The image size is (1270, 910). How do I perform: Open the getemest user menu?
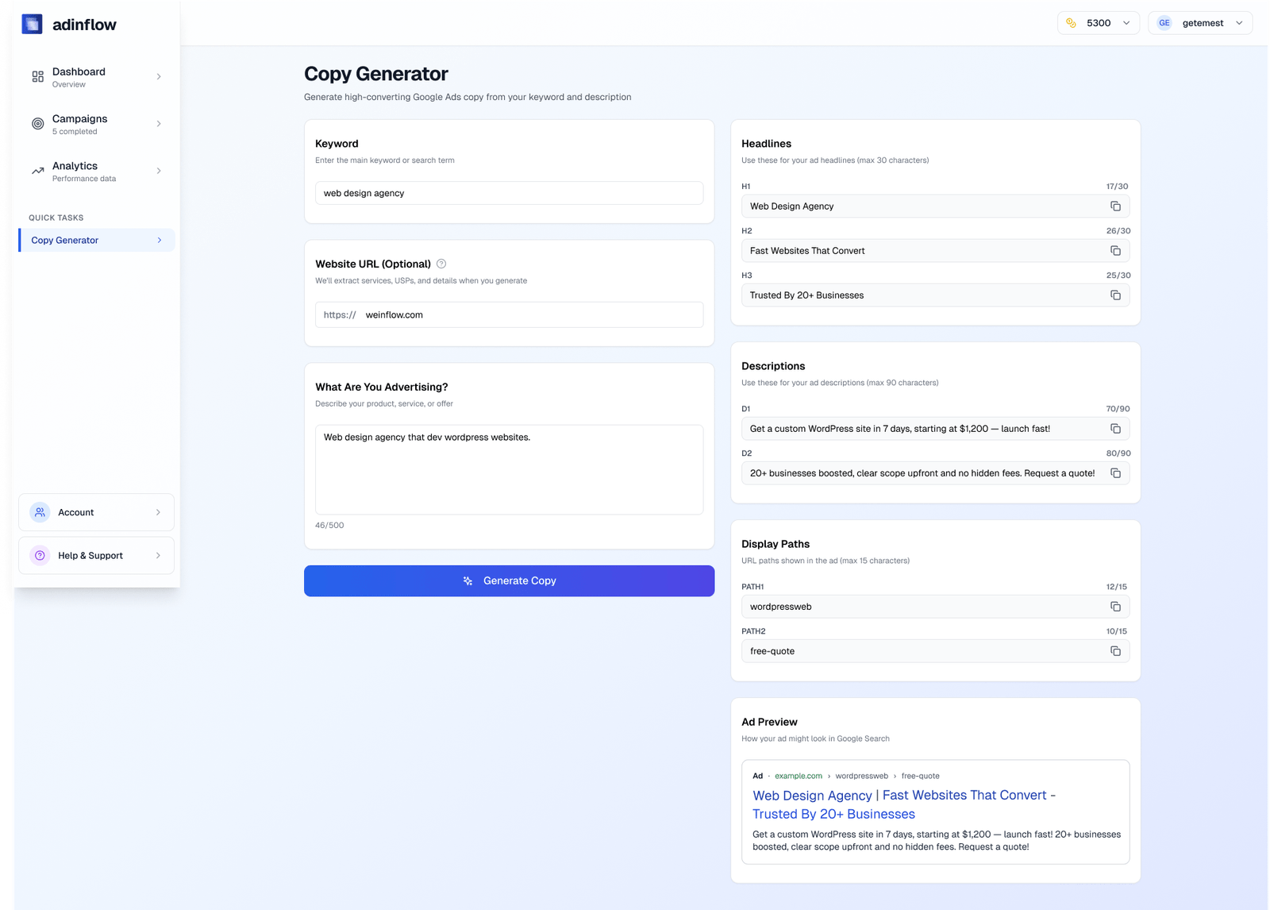1199,23
